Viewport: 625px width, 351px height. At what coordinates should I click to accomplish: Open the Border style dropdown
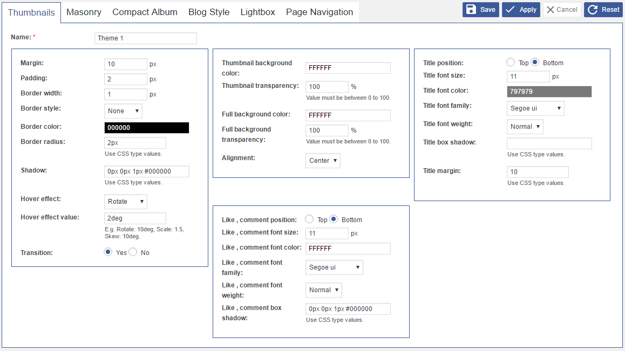click(123, 111)
